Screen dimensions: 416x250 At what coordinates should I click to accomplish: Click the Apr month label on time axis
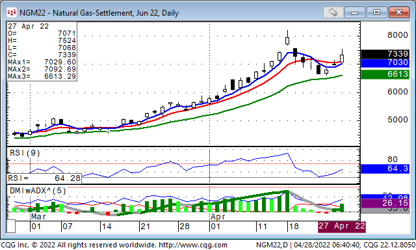218,217
